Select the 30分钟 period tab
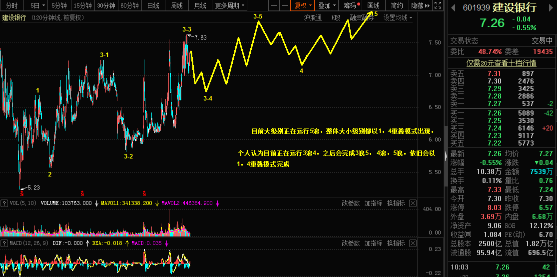 (x=106, y=5)
